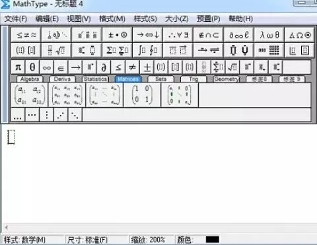Open the miscellaneous symbols palette (∂∞ℓ)
This screenshot has width=317, height=245.
tap(238, 35)
